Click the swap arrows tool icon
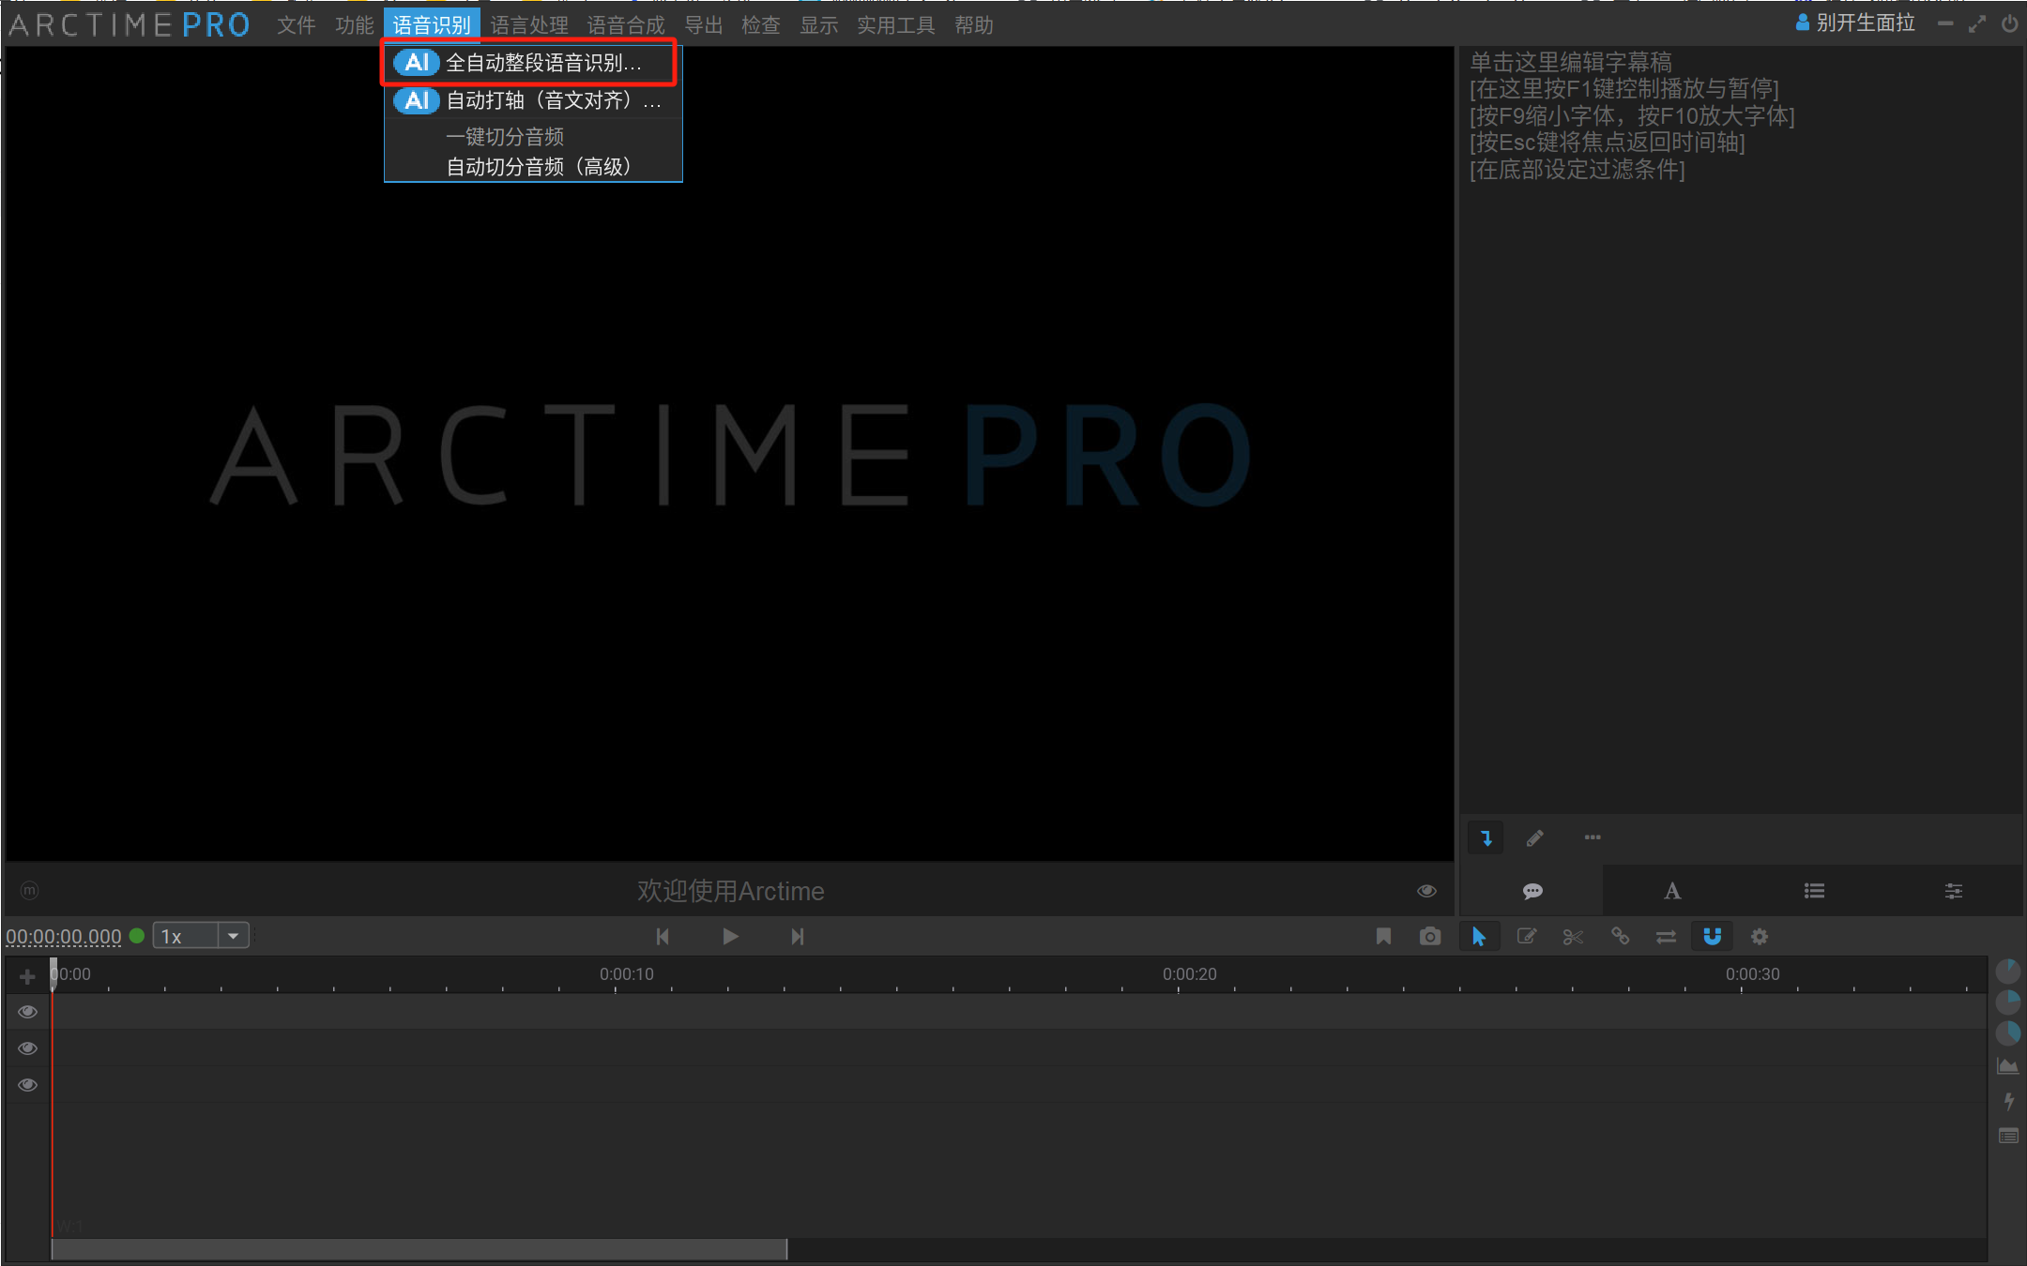 pos(1666,936)
